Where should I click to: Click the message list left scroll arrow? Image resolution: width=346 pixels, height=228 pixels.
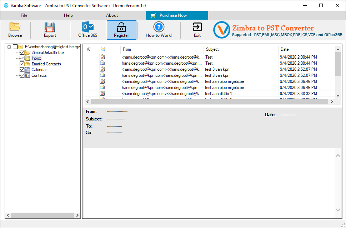tap(87, 101)
